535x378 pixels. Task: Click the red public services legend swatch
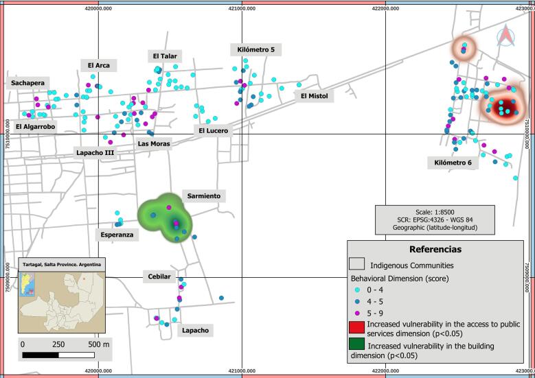pyautogui.click(x=356, y=327)
